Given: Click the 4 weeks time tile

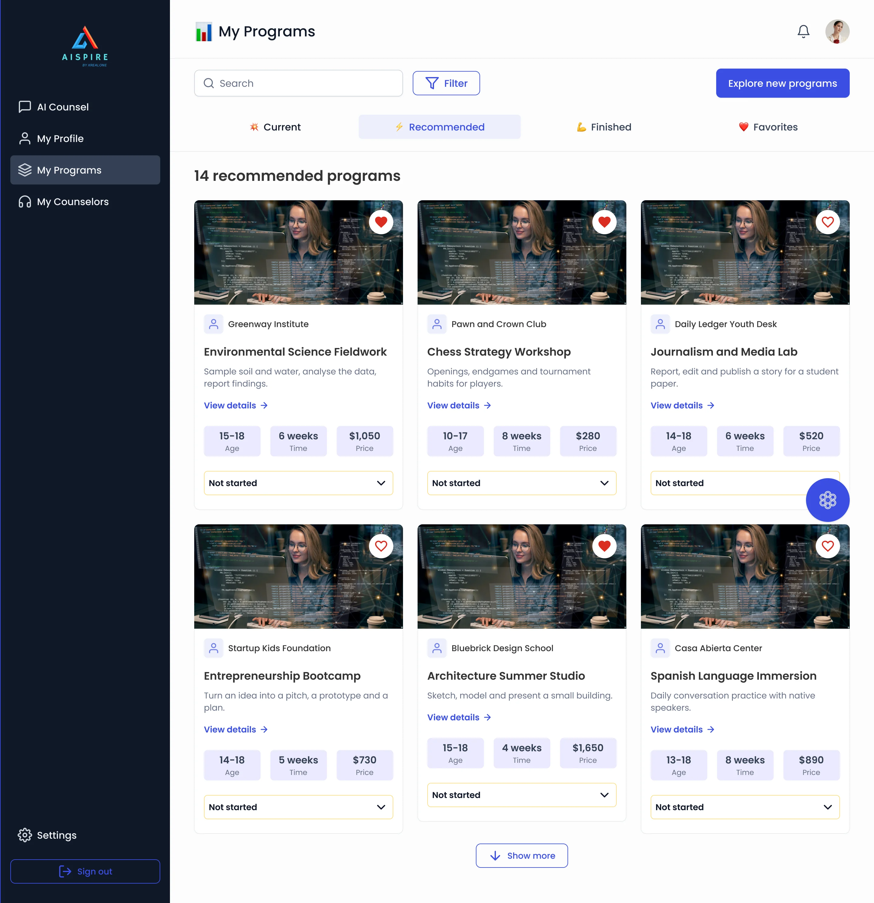Looking at the screenshot, I should [x=522, y=753].
